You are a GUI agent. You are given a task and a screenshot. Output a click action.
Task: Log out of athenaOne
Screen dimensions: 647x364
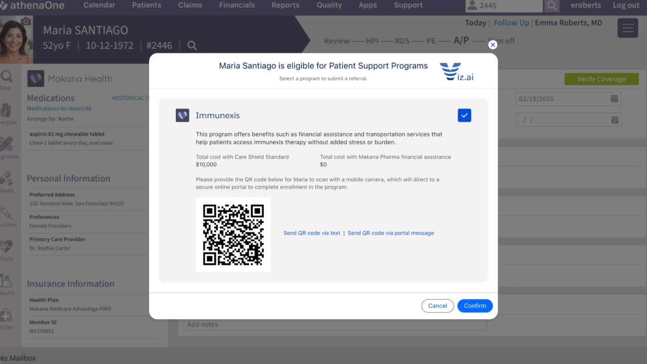click(626, 5)
